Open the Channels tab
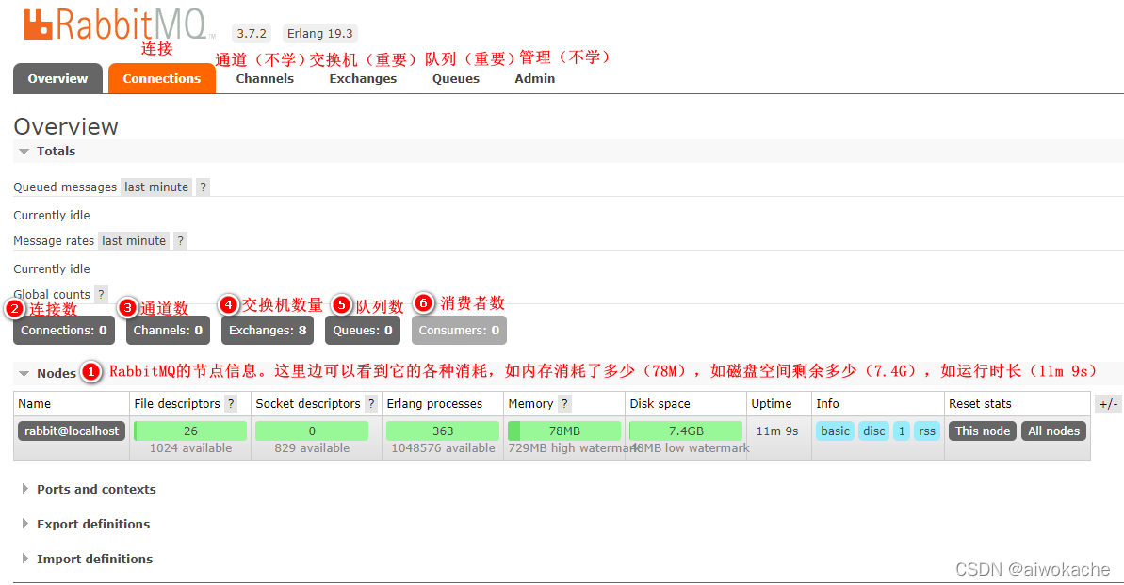The image size is (1124, 585). (x=266, y=79)
